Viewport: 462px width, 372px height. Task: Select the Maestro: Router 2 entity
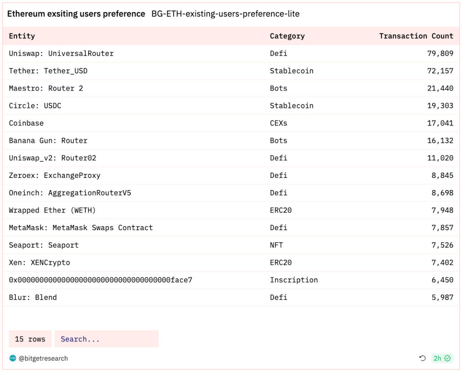tap(46, 88)
